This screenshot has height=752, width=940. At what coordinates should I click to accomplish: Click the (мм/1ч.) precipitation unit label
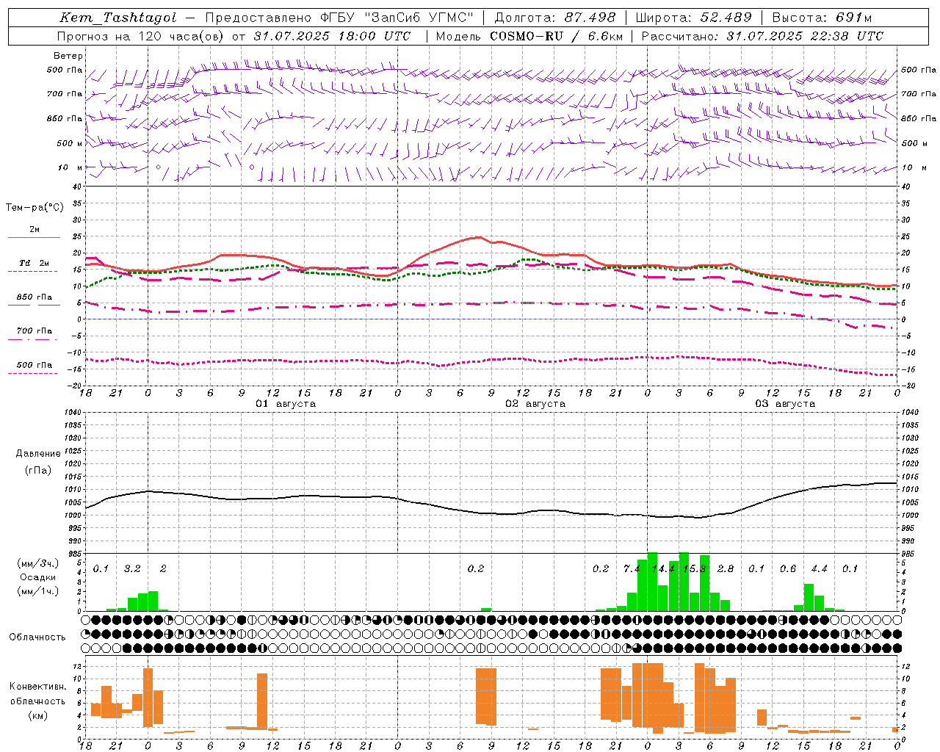(38, 591)
